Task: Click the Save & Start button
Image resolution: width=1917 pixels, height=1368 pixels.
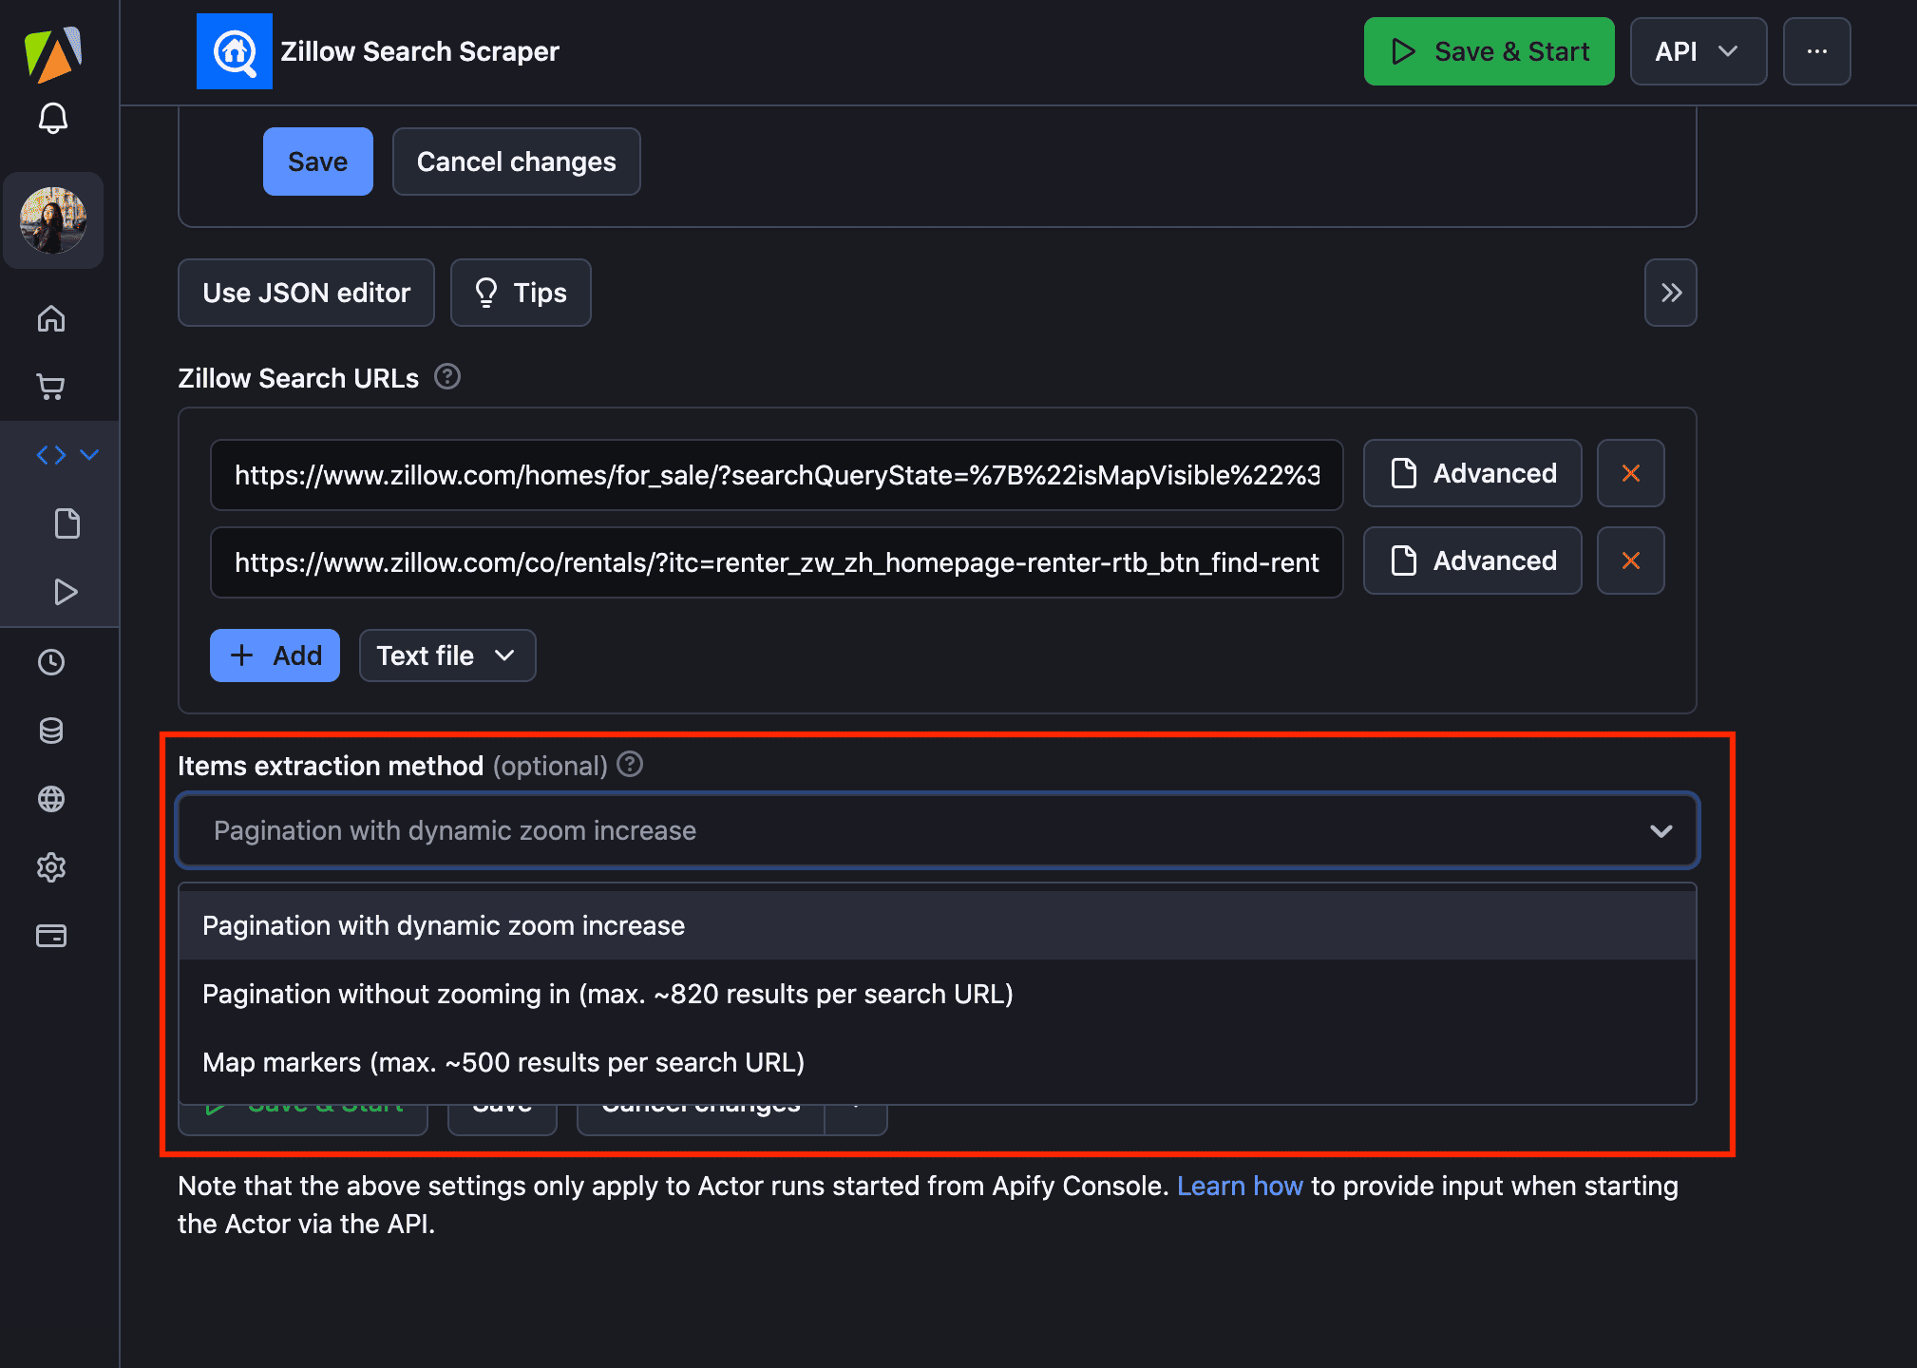Action: point(1488,51)
